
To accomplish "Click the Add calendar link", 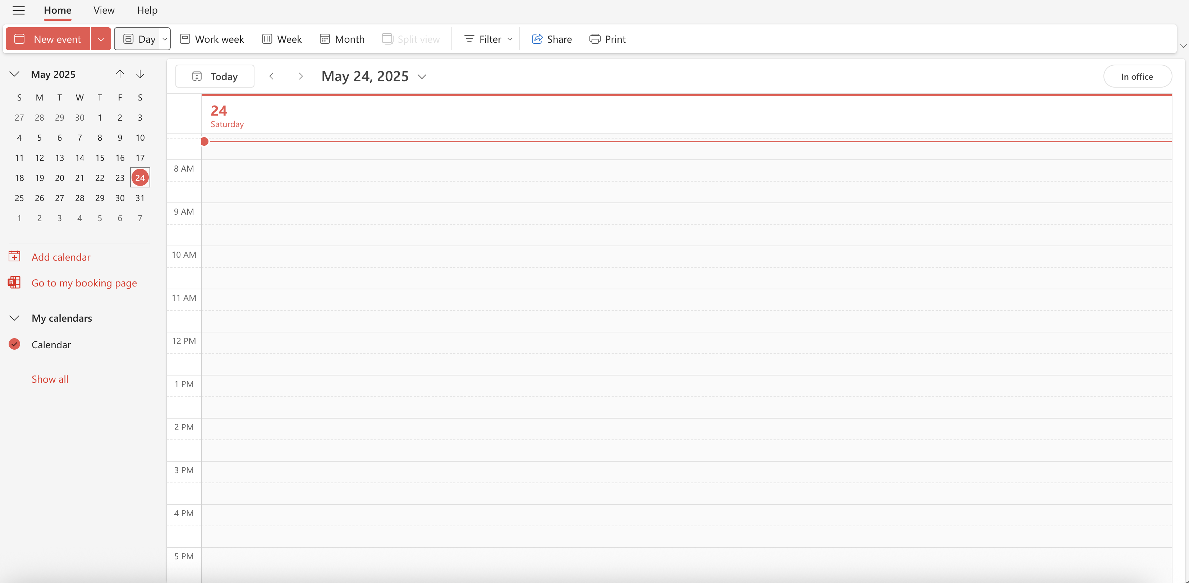I will tap(61, 257).
